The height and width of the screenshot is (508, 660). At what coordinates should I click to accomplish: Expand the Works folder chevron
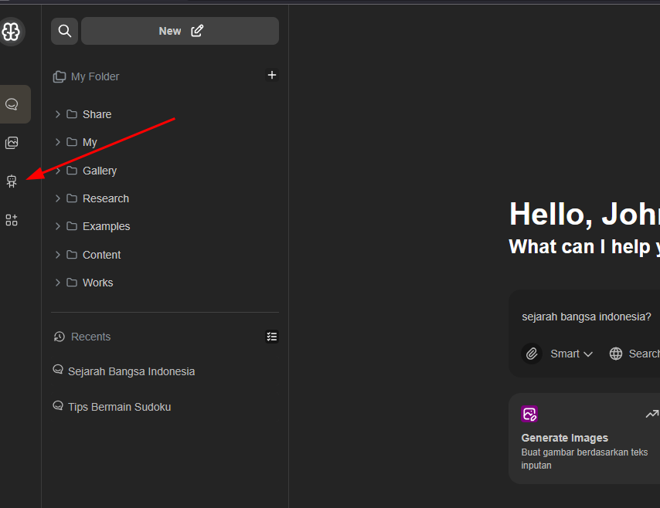point(57,283)
